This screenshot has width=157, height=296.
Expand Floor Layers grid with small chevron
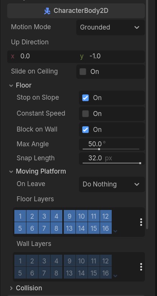point(115,231)
